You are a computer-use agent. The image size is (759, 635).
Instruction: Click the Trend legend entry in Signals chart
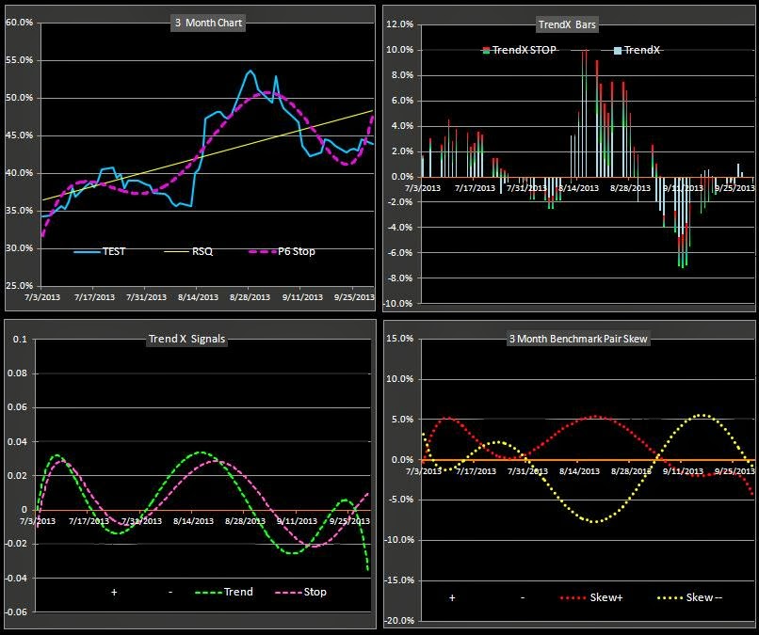pos(224,592)
